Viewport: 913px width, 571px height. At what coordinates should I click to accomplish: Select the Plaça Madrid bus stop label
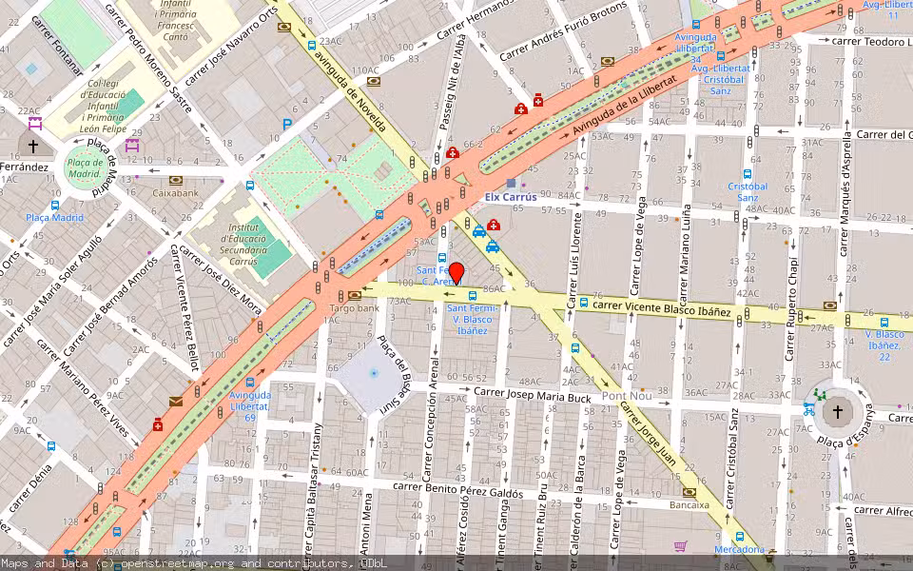(54, 218)
